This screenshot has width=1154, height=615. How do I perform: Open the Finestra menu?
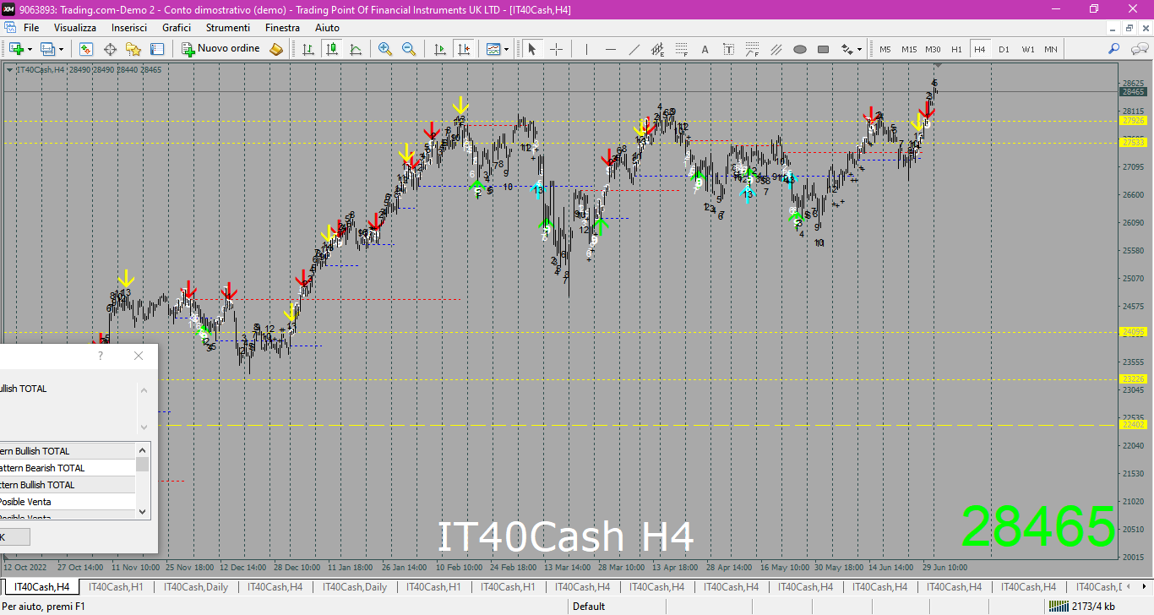(x=282, y=28)
